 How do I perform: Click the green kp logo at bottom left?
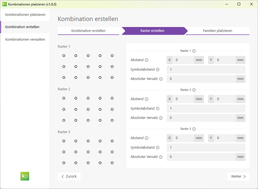[x=25, y=176]
